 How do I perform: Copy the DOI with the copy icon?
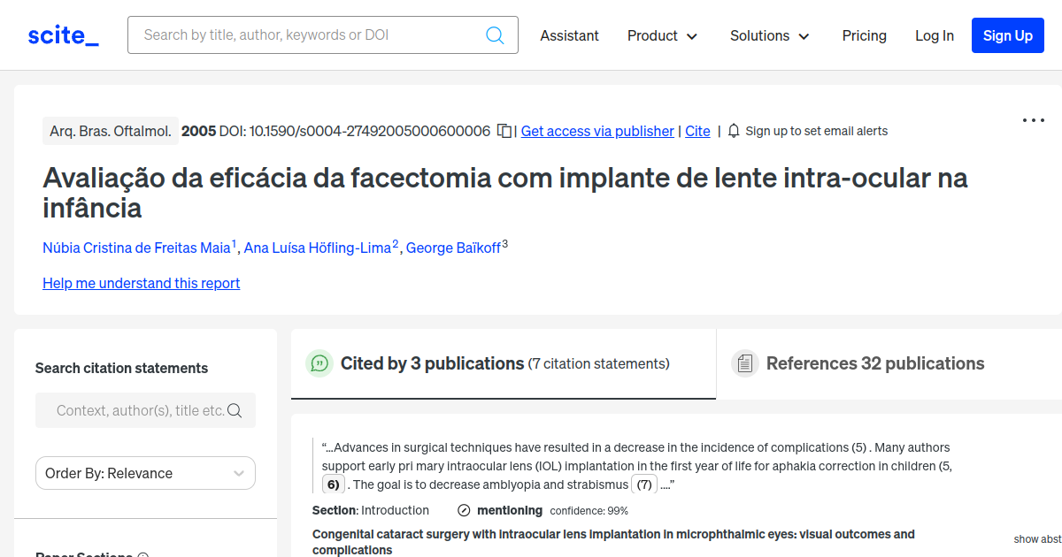click(504, 131)
